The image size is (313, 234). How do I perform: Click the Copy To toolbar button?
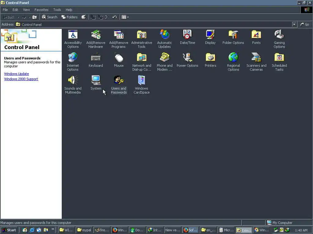[x=100, y=17]
